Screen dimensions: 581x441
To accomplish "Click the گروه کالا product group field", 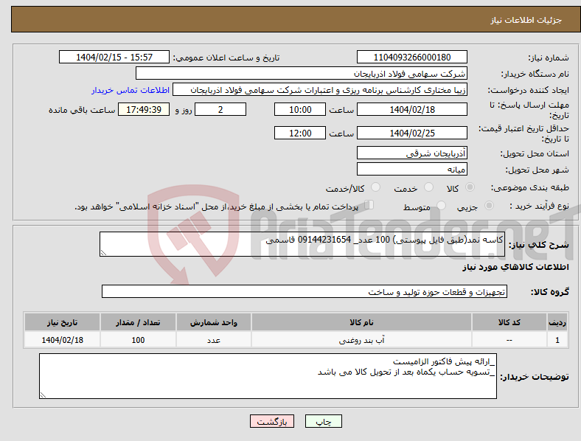I will (x=305, y=291).
